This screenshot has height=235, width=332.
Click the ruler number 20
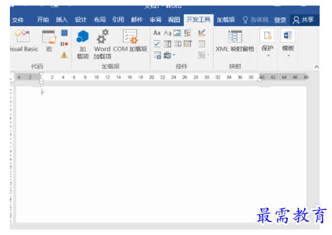point(151,78)
